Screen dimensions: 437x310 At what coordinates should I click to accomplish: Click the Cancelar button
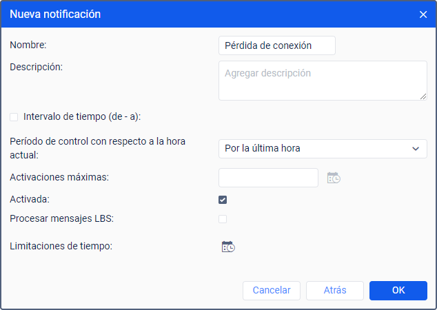pyautogui.click(x=272, y=291)
